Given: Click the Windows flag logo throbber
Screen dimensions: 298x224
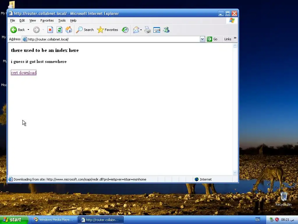Looking at the screenshot, I should (232, 20).
